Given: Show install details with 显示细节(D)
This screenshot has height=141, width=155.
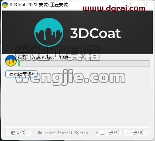Looking at the screenshot, I should pyautogui.click(x=21, y=74).
